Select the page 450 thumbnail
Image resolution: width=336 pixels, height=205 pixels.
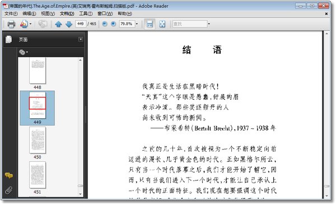[x=38, y=140]
